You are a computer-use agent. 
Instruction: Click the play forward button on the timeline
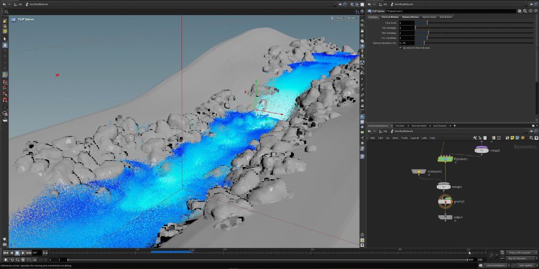pyautogui.click(x=23, y=252)
